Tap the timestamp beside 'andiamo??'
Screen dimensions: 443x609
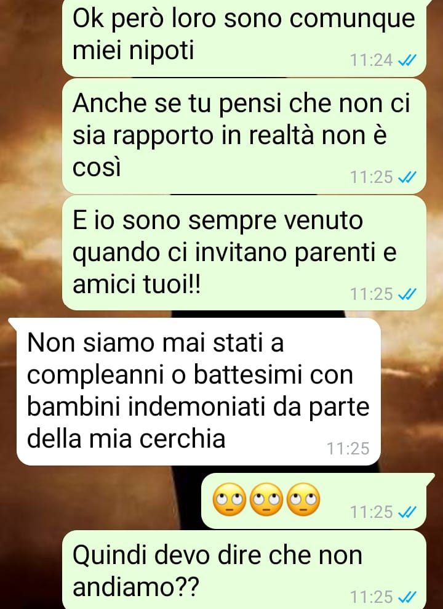pos(372,597)
